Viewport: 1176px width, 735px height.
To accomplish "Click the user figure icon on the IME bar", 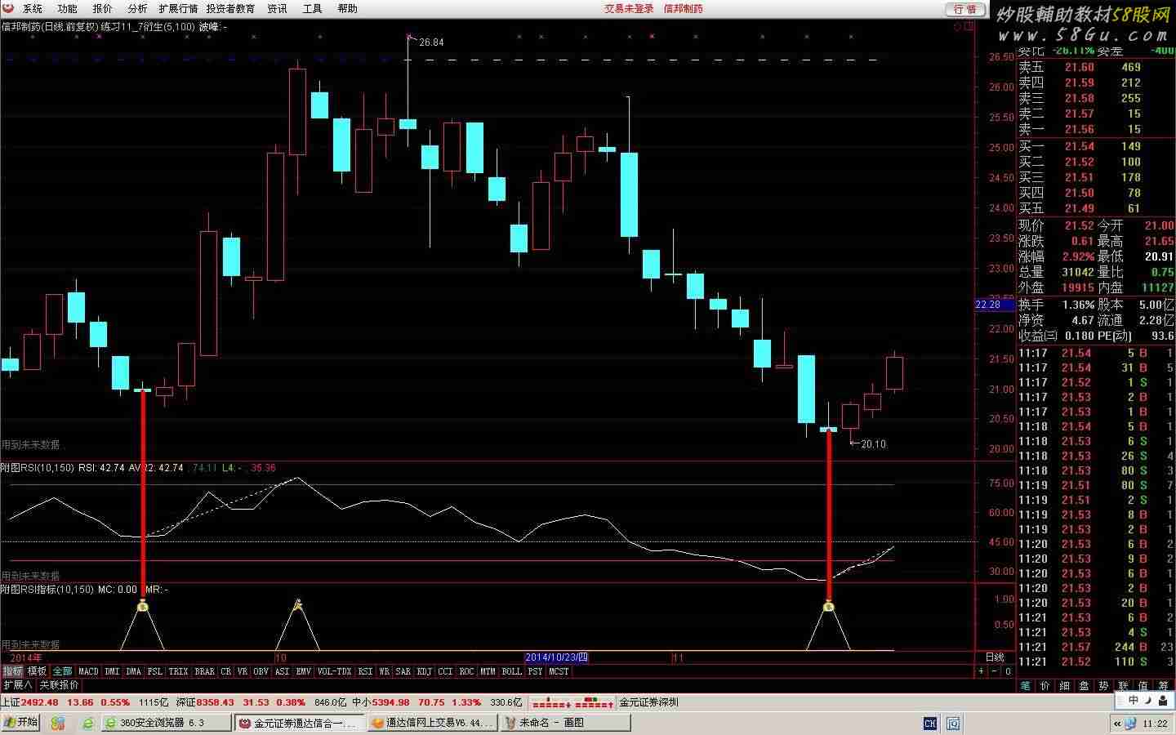I will click(x=1162, y=701).
